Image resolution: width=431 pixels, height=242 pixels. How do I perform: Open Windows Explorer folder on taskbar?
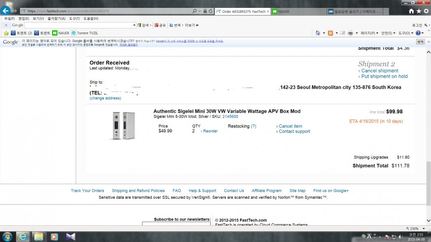click(x=38, y=237)
